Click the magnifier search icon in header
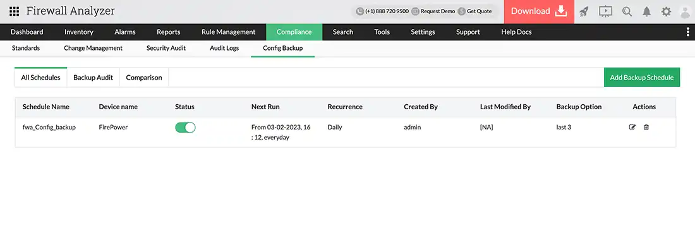 [x=627, y=11]
